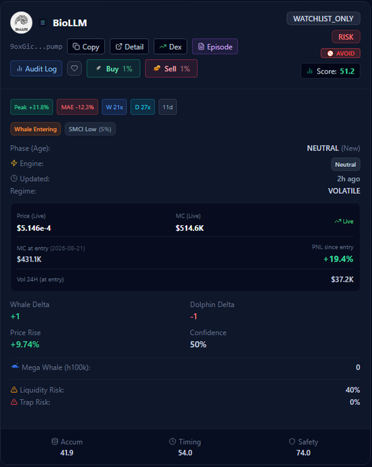372x467 pixels.
Task: Click the Whale Delta +1 value
Action: 15,317
